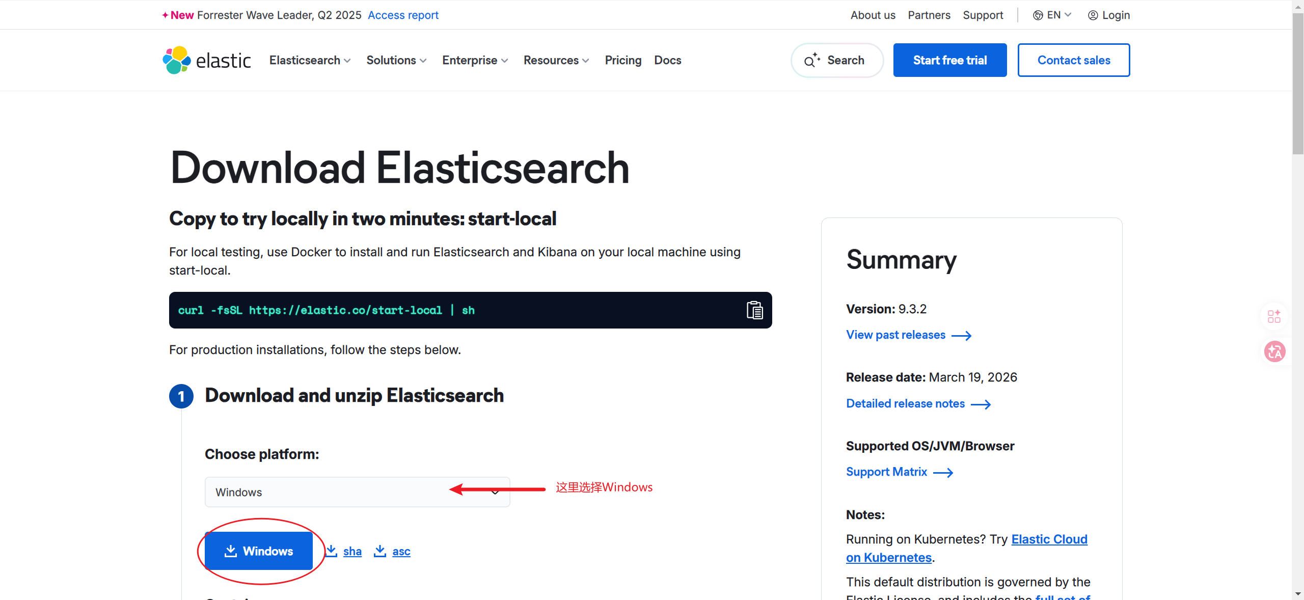Image resolution: width=1304 pixels, height=600 pixels.
Task: Open the pink translate floating icon
Action: pos(1274,351)
